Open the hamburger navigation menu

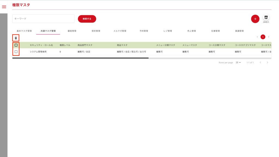[4, 7]
